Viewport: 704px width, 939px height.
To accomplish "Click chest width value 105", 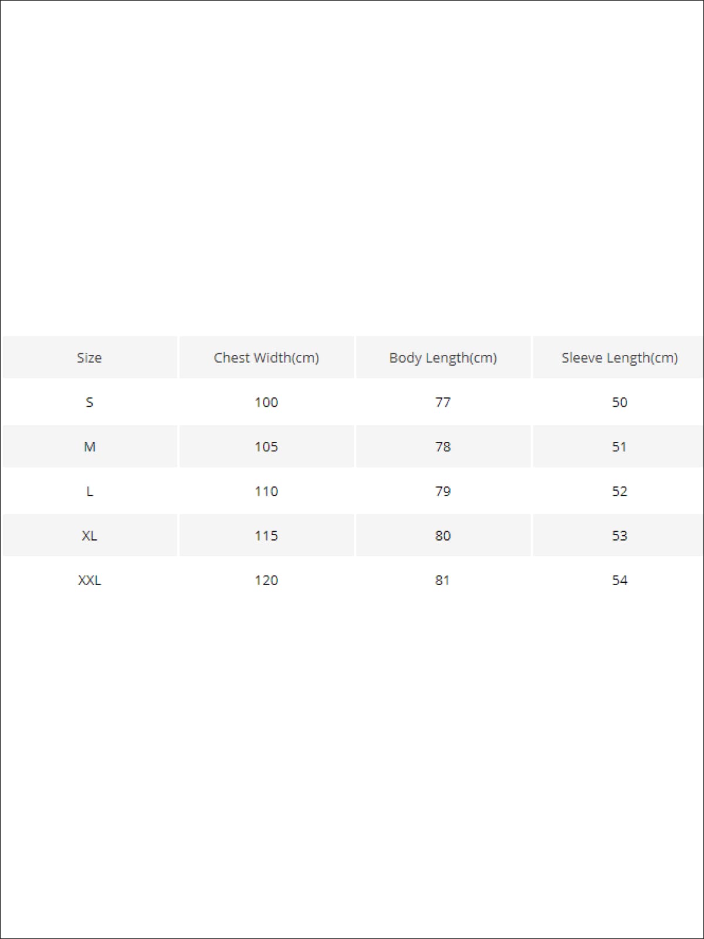I will 266,447.
